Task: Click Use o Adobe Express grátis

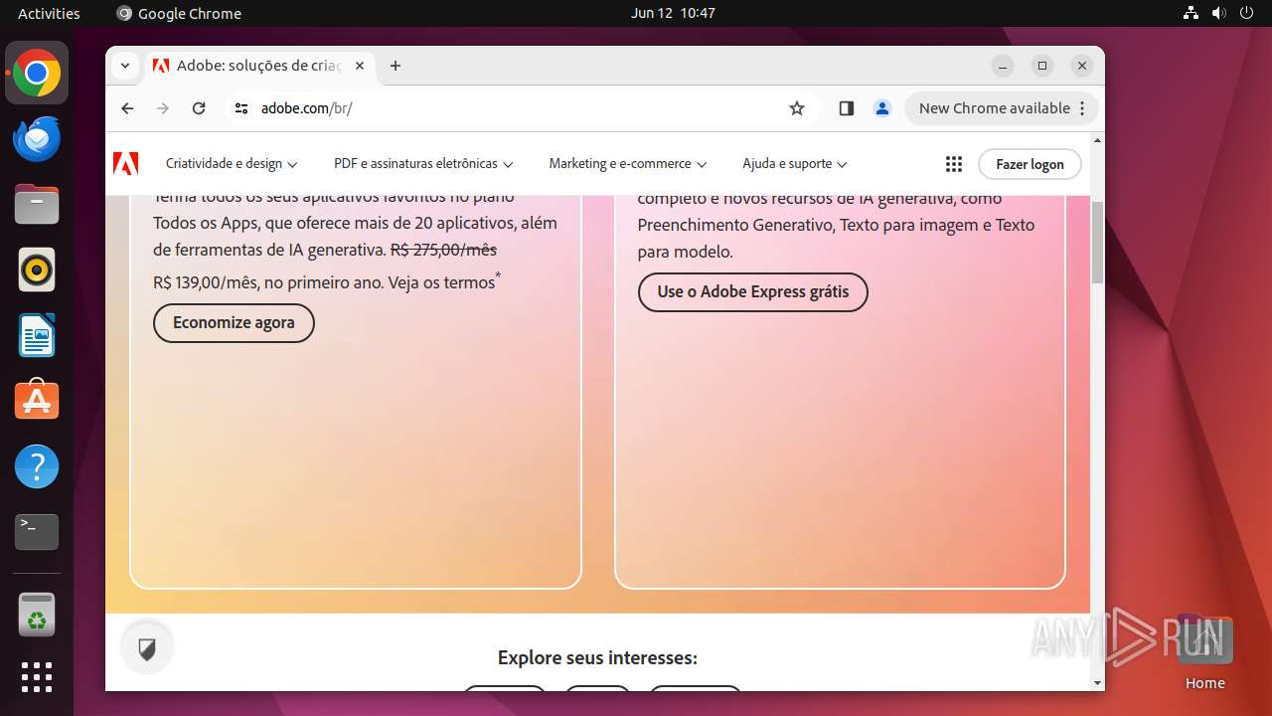Action: 753,292
